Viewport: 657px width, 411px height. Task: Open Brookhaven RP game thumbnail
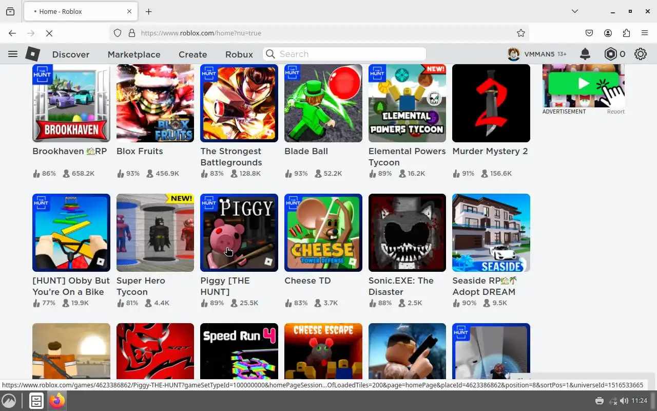(x=71, y=103)
